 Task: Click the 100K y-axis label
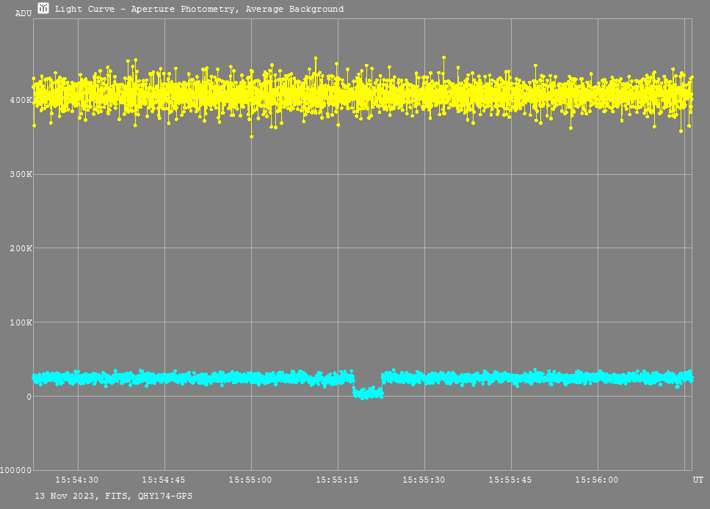(x=21, y=322)
